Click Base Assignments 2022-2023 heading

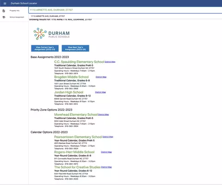[x=50, y=57]
